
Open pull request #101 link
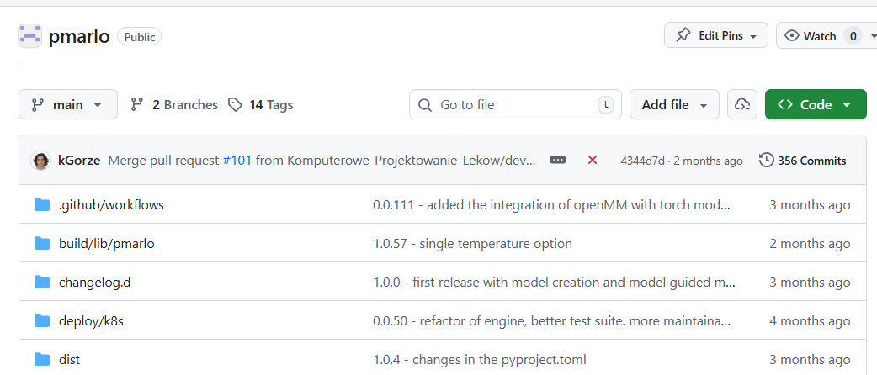(237, 161)
